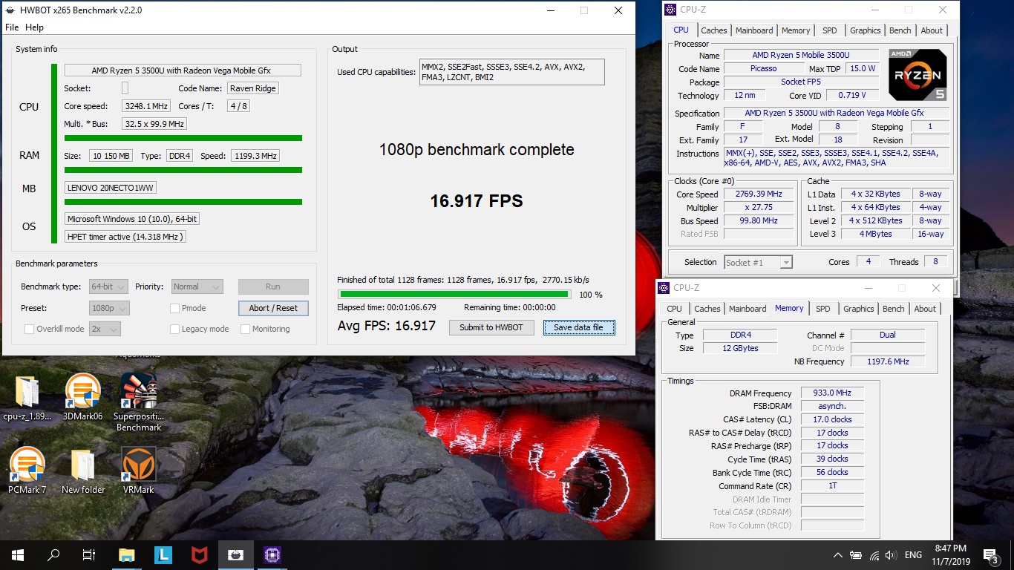Enable the Pmode checkbox
1014x570 pixels.
(x=174, y=308)
